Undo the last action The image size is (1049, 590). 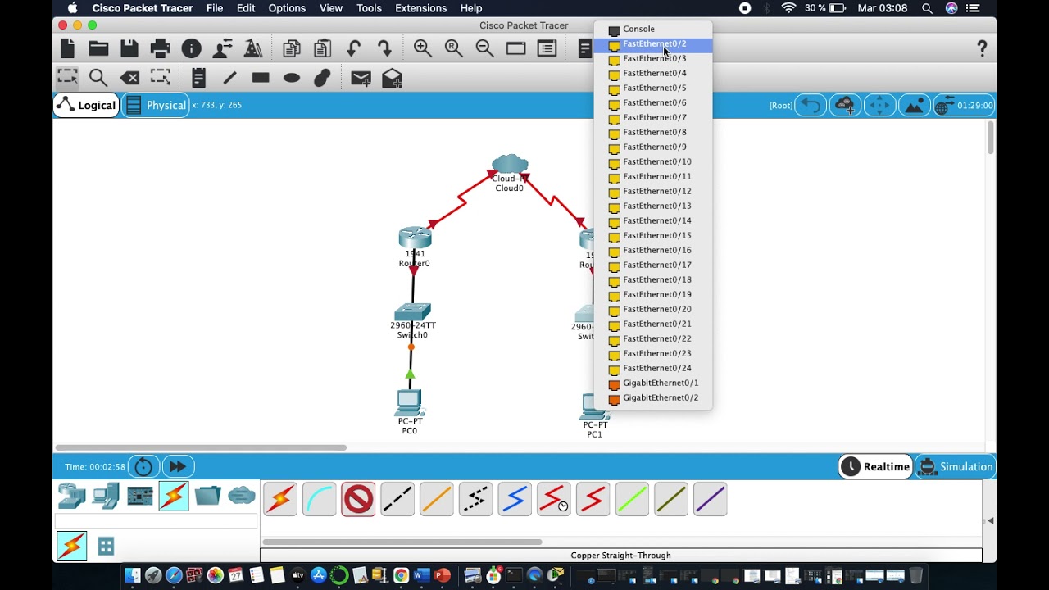tap(353, 48)
